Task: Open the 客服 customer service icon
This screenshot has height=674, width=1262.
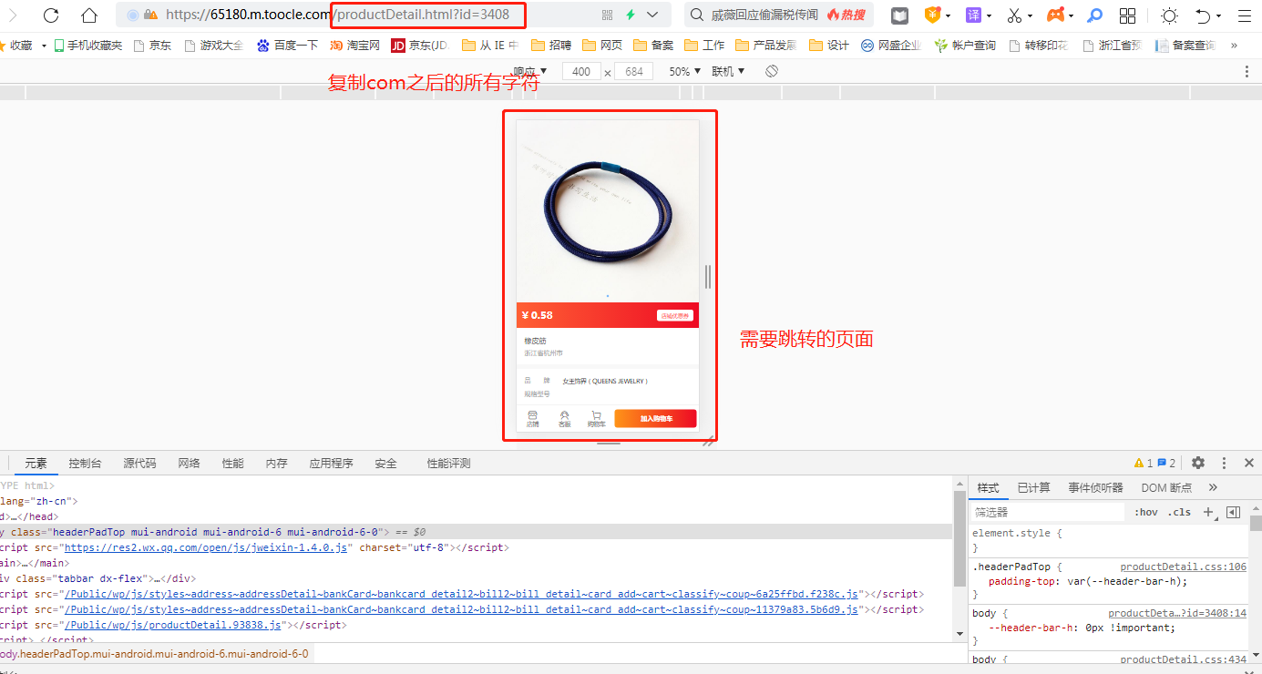Action: [564, 418]
